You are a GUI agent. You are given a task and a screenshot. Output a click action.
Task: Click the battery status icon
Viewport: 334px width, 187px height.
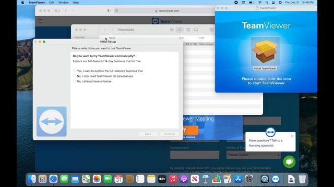tap(252, 3)
